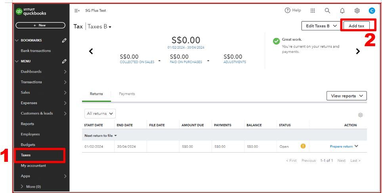Click the Last pagination link
Image resolution: width=382 pixels, height=193 pixels.
click(x=355, y=161)
